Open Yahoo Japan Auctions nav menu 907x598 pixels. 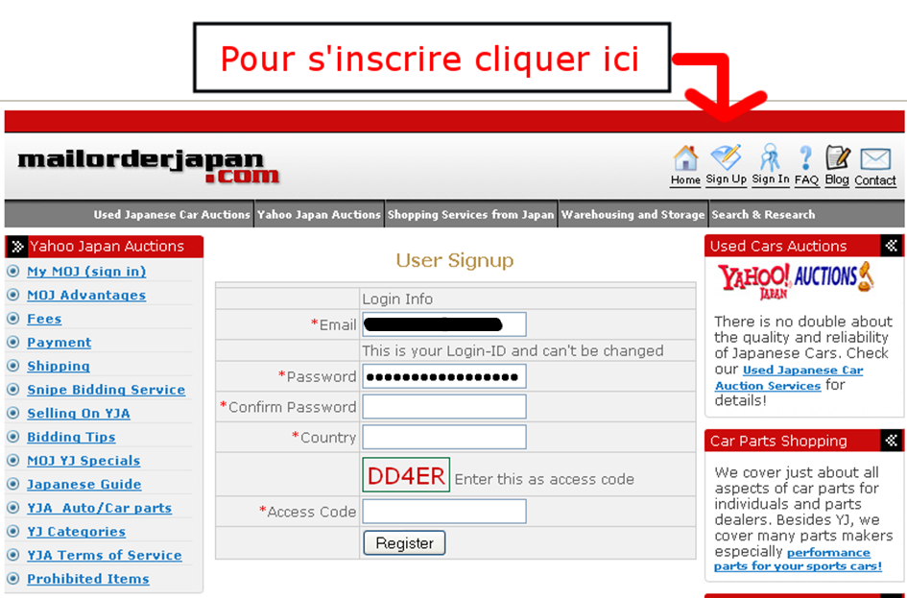[x=319, y=215]
